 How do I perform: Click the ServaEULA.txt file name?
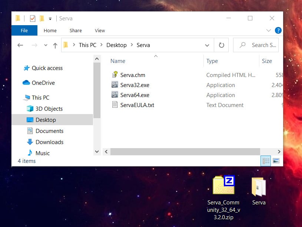pos(137,105)
